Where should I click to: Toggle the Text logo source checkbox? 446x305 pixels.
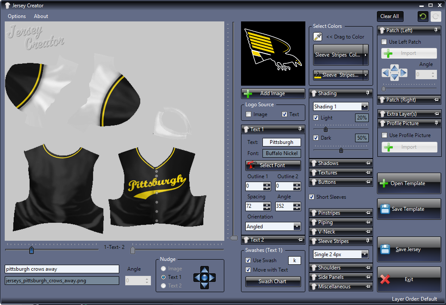(x=284, y=114)
